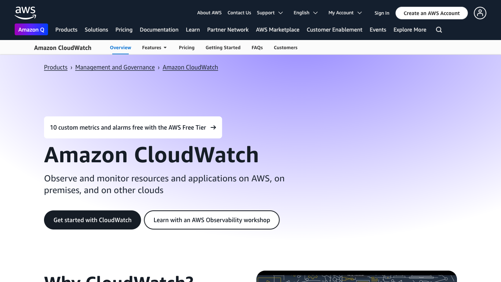Open the AWS Free Tier metrics banner
The image size is (501, 282).
133,127
